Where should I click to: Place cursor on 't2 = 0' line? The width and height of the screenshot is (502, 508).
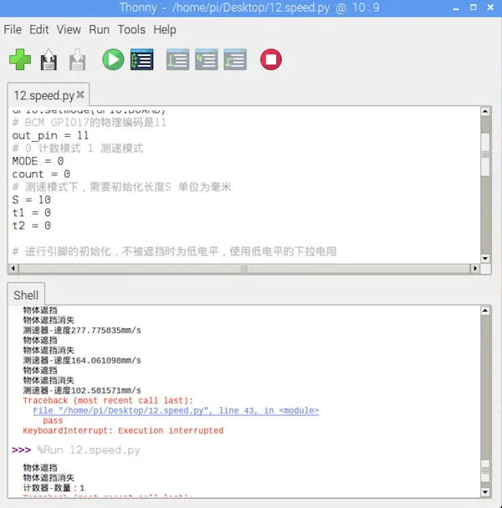(x=32, y=226)
